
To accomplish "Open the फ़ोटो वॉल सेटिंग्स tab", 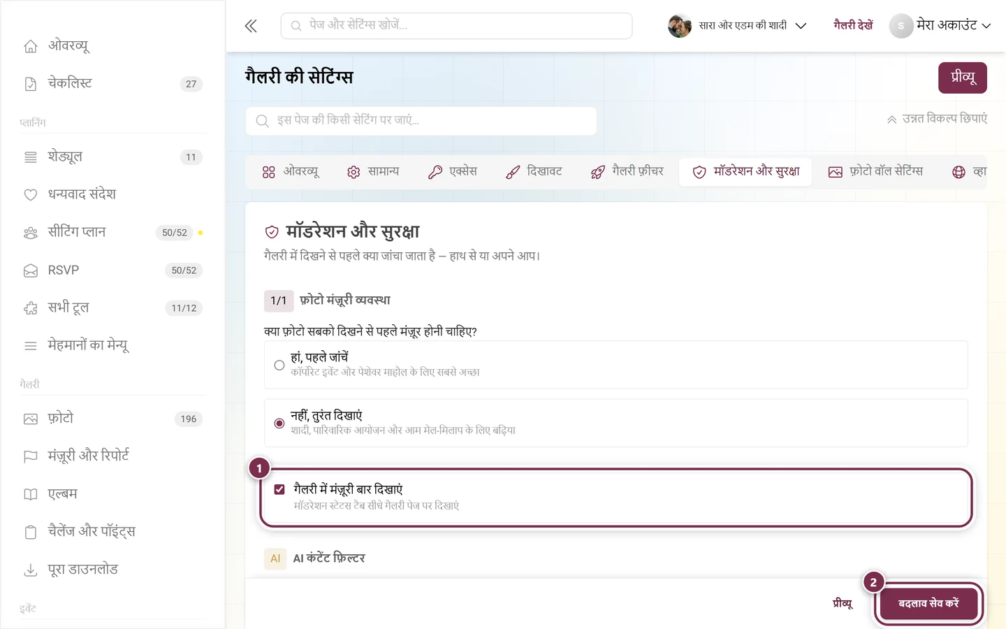I will coord(876,172).
